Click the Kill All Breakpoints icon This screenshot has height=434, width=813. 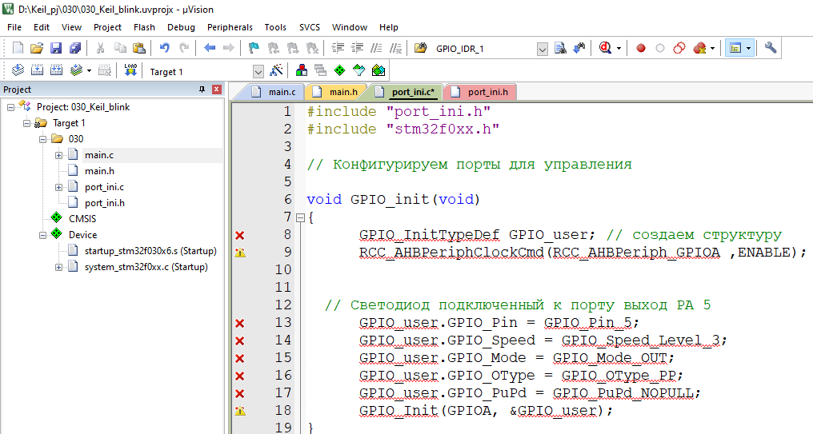(699, 48)
